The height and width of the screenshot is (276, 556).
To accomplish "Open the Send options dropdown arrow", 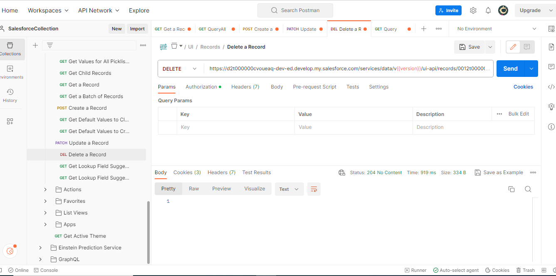I will point(531,69).
